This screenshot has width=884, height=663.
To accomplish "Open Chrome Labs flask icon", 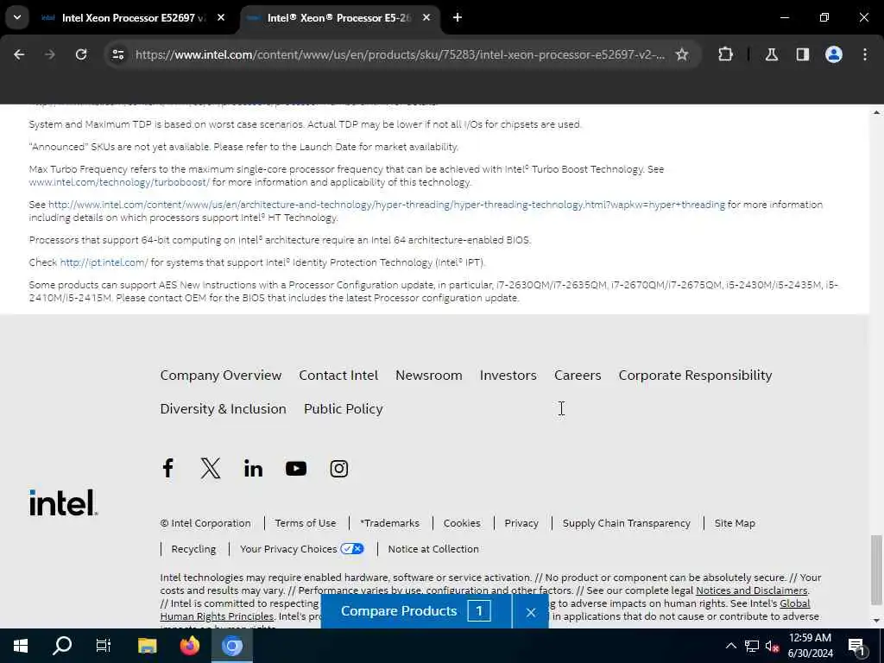I will (772, 54).
